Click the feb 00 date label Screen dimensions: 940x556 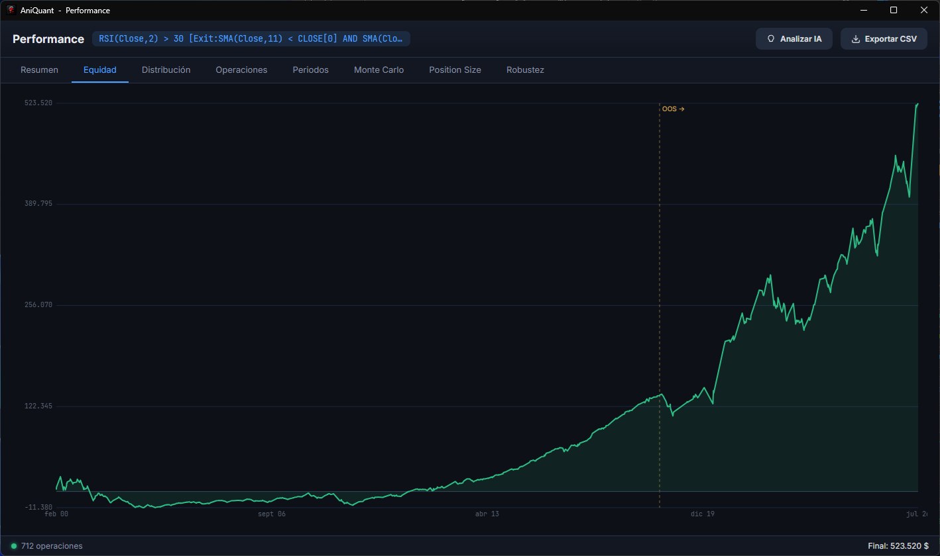tap(56, 514)
